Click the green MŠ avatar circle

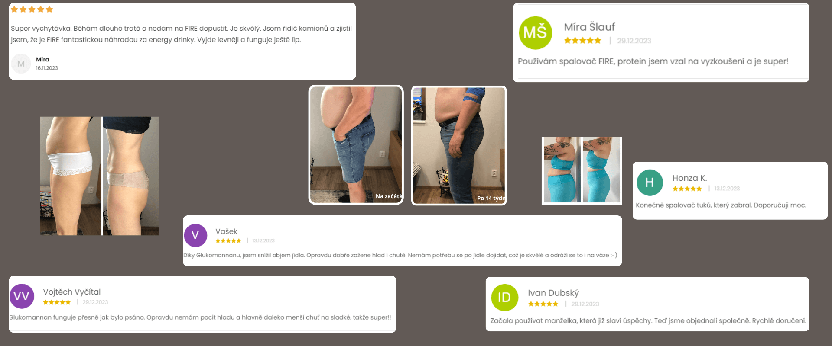click(535, 33)
